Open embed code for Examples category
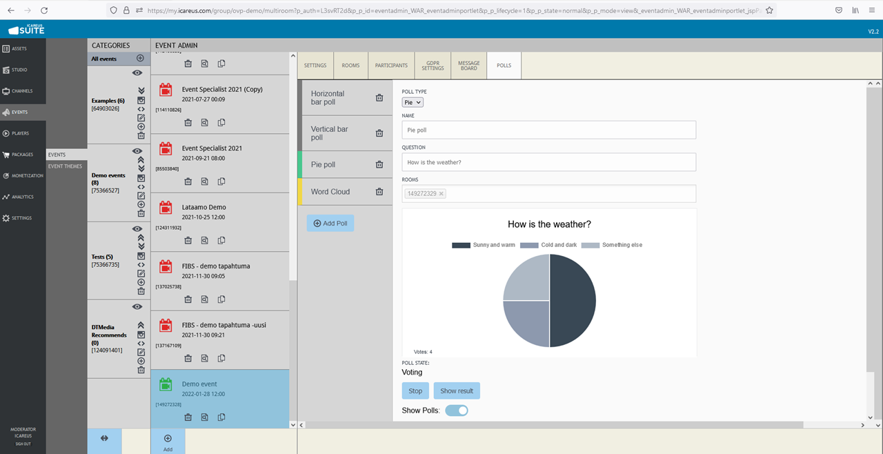The width and height of the screenshot is (883, 454). tap(141, 109)
